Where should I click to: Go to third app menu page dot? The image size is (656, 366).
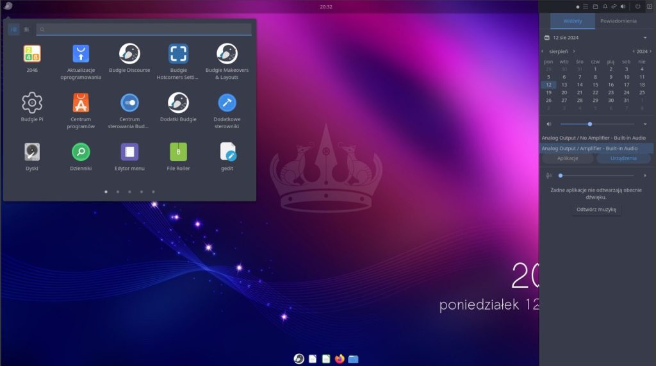click(x=129, y=192)
